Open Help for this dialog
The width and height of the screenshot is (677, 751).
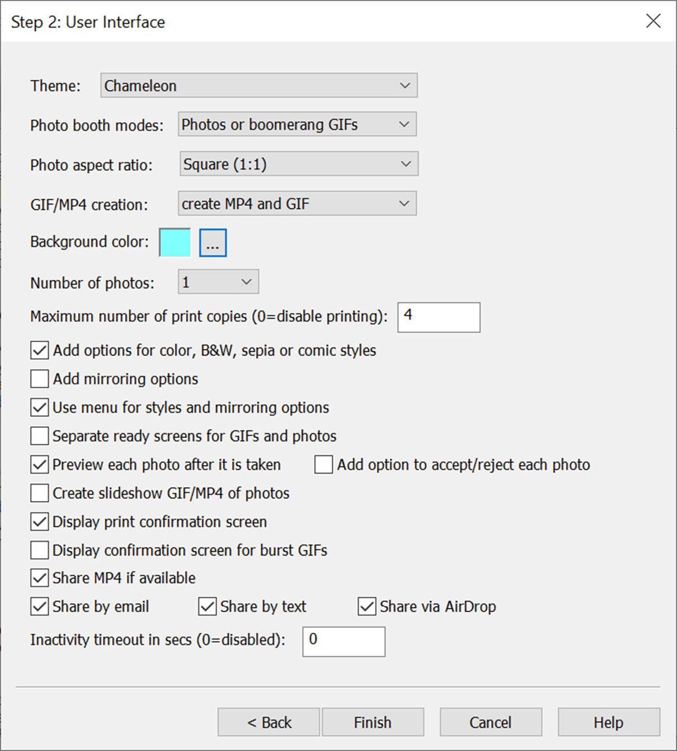[x=609, y=722]
